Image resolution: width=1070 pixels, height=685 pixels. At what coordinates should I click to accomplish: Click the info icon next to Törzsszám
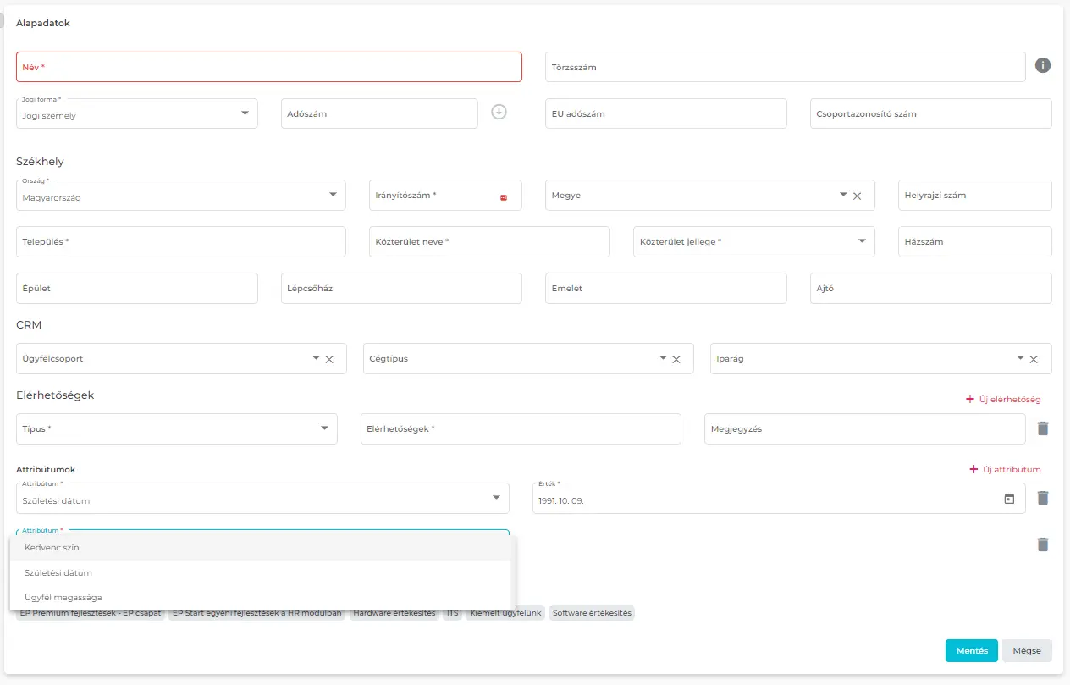(x=1043, y=66)
